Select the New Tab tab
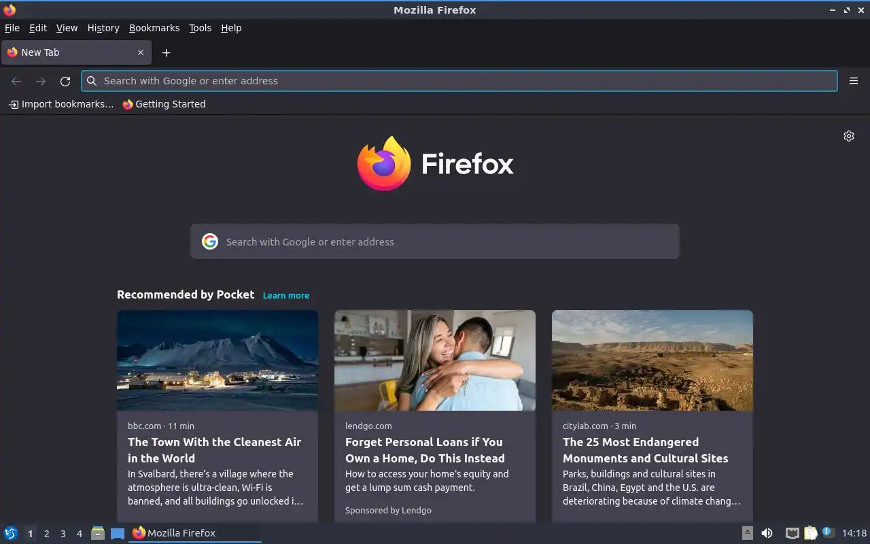870x544 pixels. click(75, 52)
